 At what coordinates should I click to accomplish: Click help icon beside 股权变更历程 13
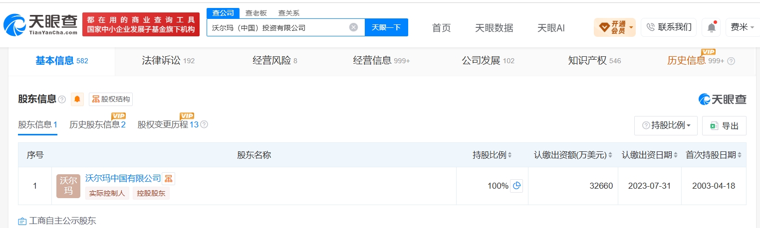[x=204, y=124]
